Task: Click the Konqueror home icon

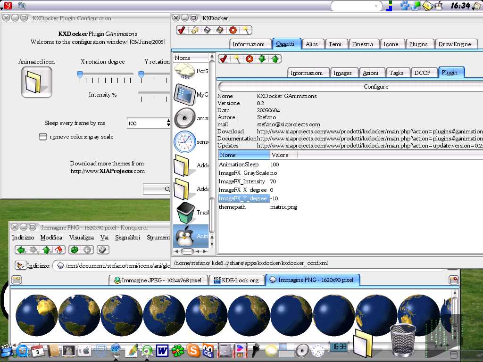Action: [x=59, y=250]
